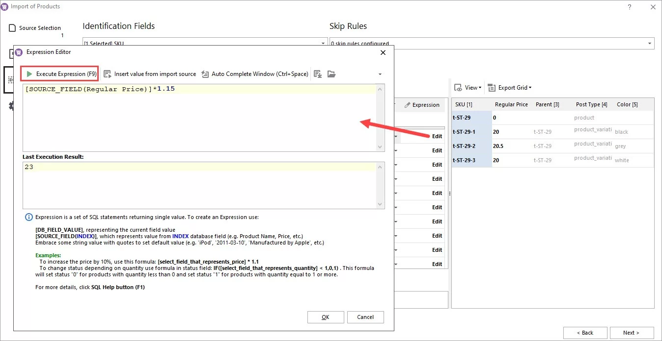Open the toolbar overflow dropdown arrow
The height and width of the screenshot is (341, 662).
pyautogui.click(x=380, y=73)
